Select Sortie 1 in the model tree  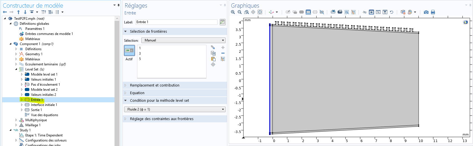coord(36,110)
